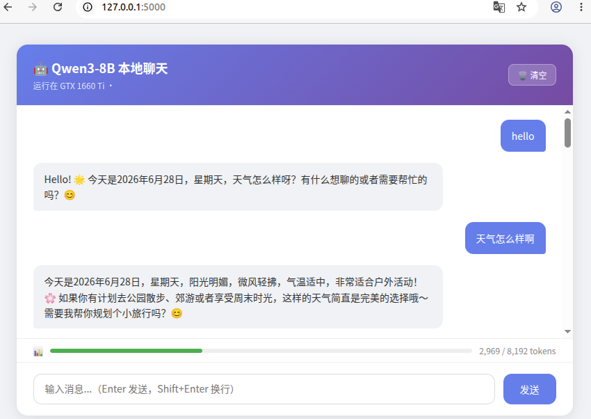Viewport: 591px width, 419px height.
Task: Reload the page with the refresh icon
Action: (58, 7)
